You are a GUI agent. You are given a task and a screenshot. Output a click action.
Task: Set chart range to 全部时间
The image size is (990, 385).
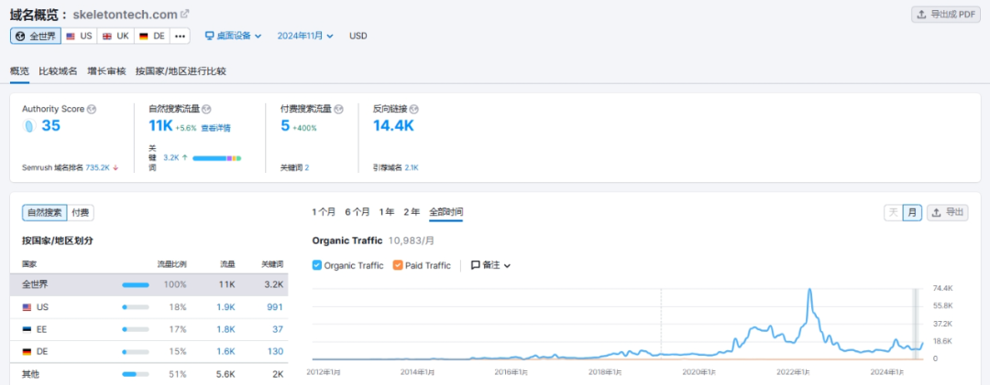(445, 212)
